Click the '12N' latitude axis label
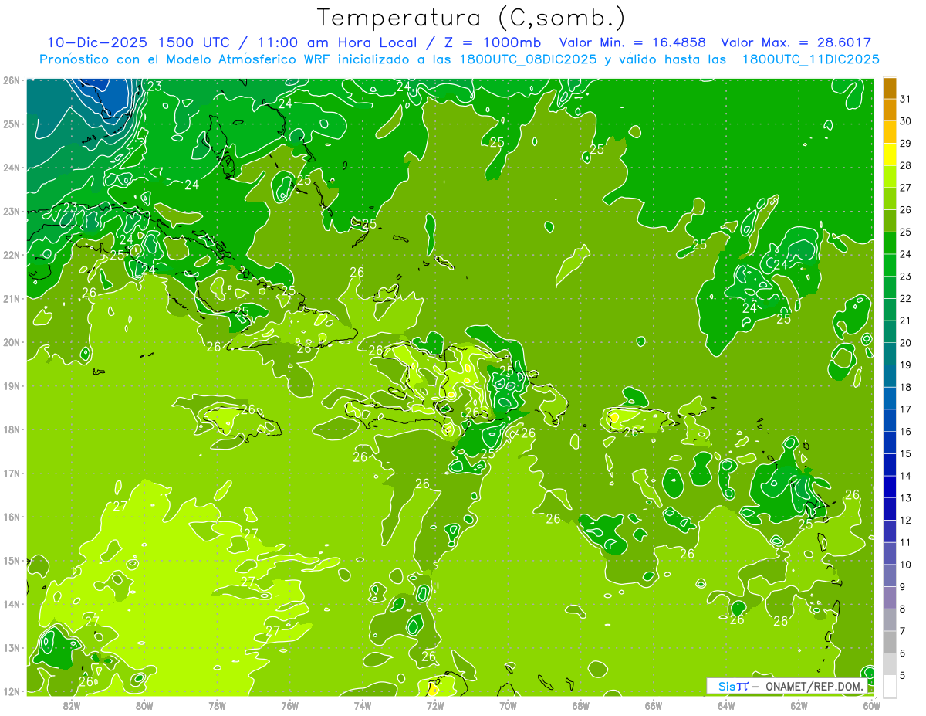 point(11,691)
